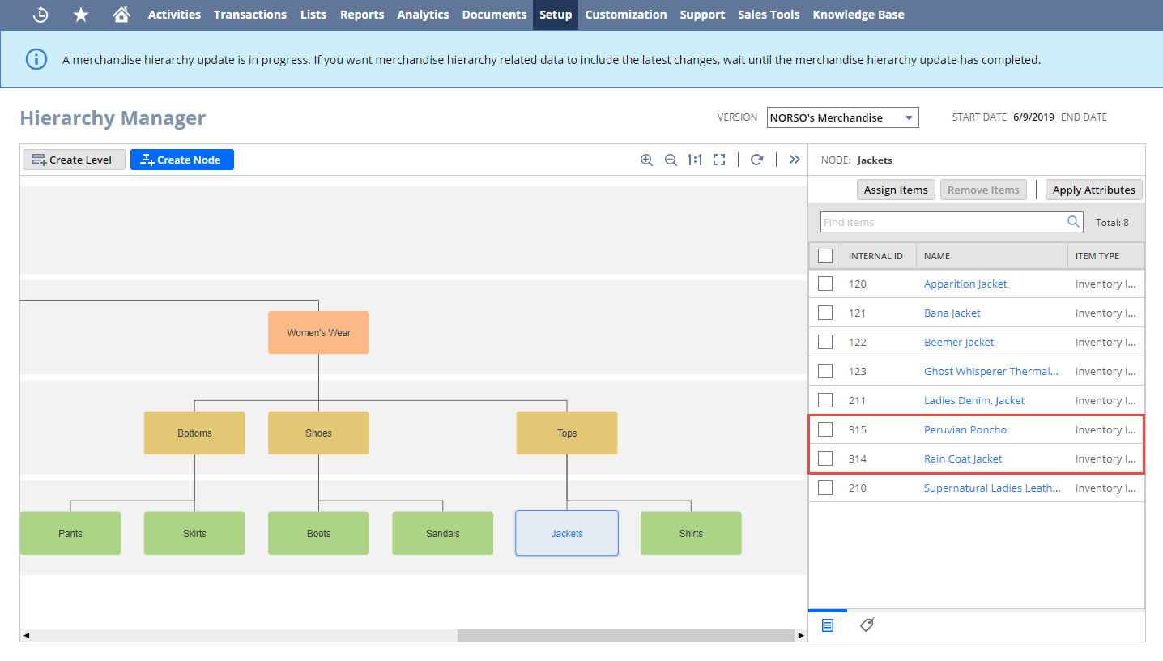Open the Sales Tools menu
Screen dimensions: 1163x661
(x=769, y=15)
